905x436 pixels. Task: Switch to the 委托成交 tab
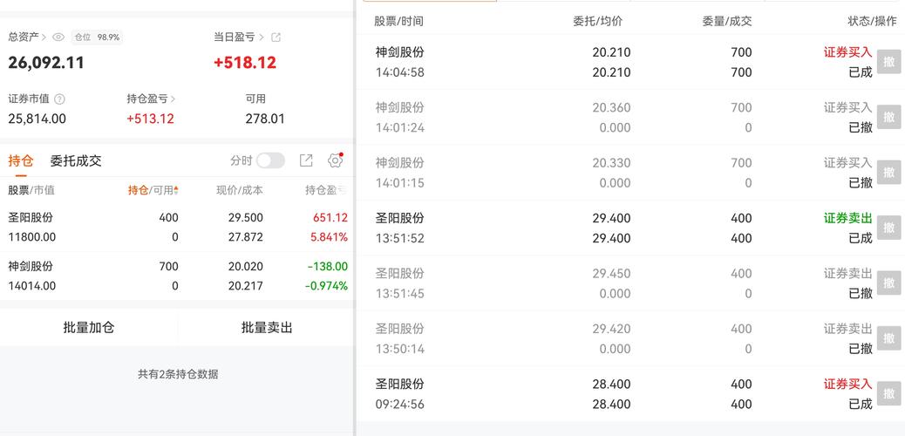[76, 160]
